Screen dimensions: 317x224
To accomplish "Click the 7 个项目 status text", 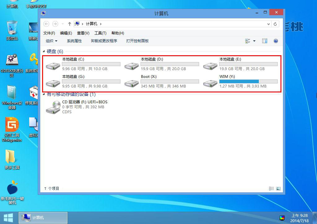I will 52,189.
